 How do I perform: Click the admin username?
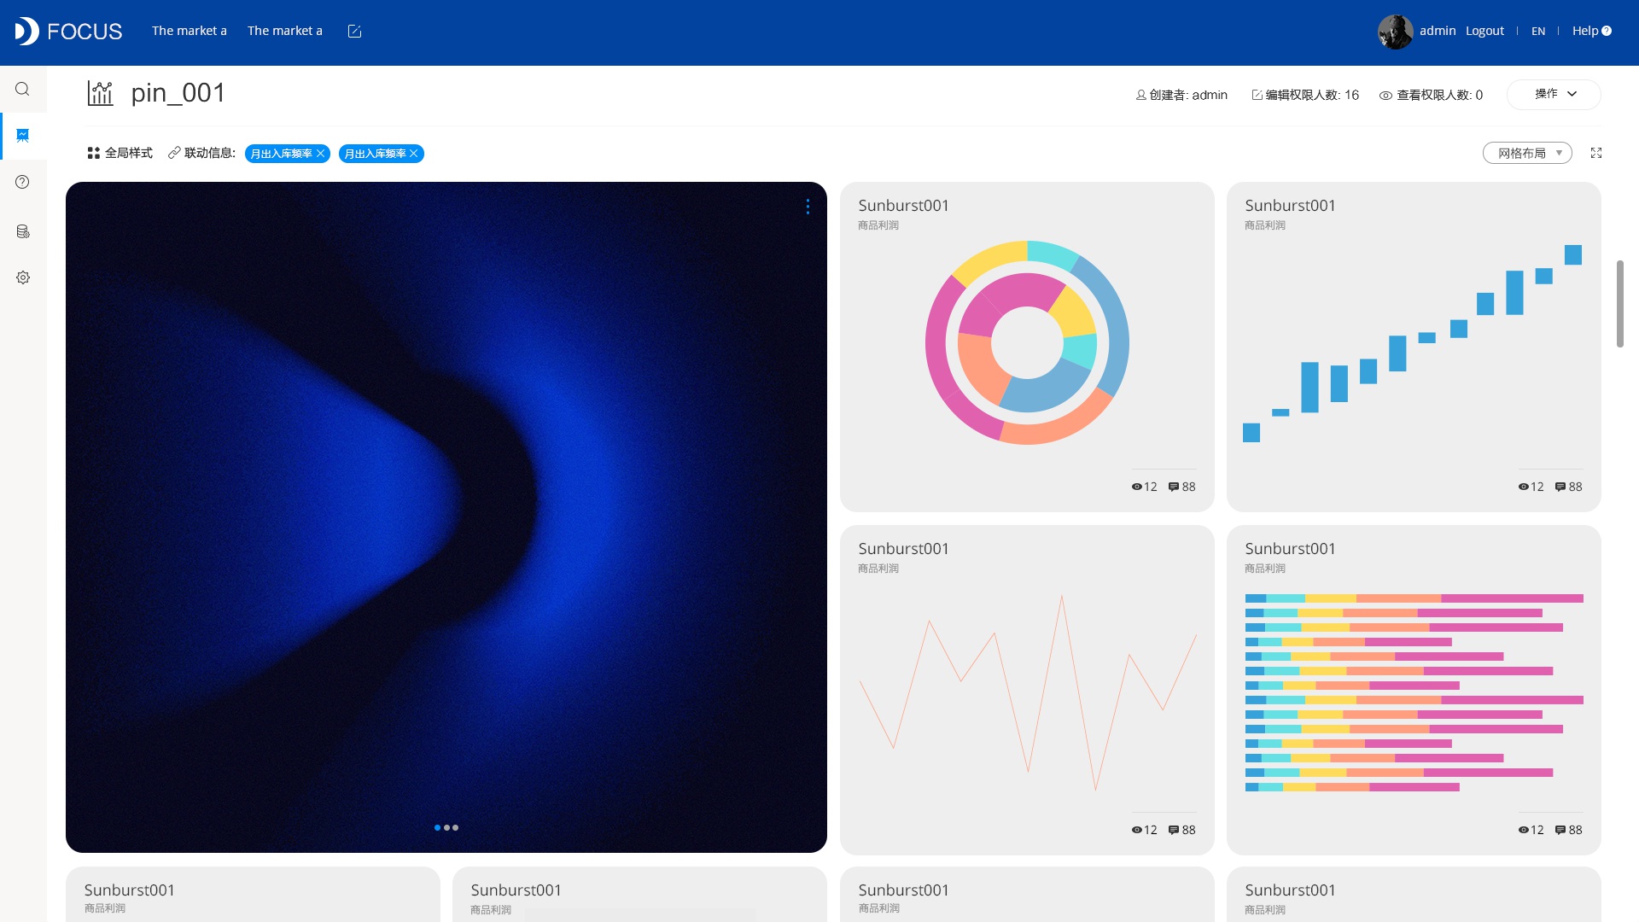coord(1438,31)
